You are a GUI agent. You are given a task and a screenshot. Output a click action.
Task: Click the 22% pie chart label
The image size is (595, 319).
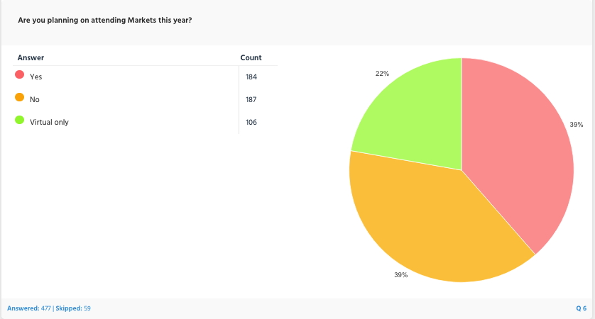(x=382, y=73)
